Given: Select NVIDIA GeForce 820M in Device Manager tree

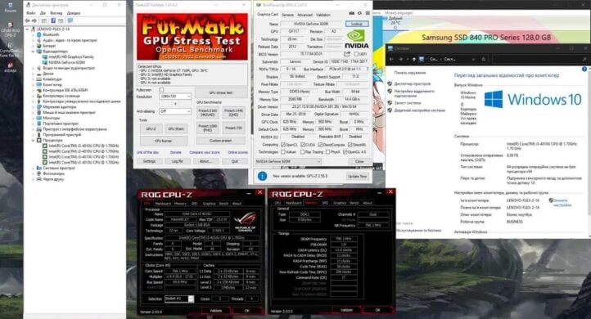Looking at the screenshot, I should coord(66,62).
